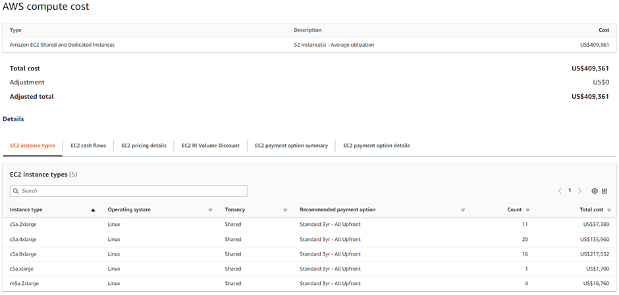This screenshot has height=295, width=619.
Task: Switch to EC2 cash flows tab
Action: (88, 146)
